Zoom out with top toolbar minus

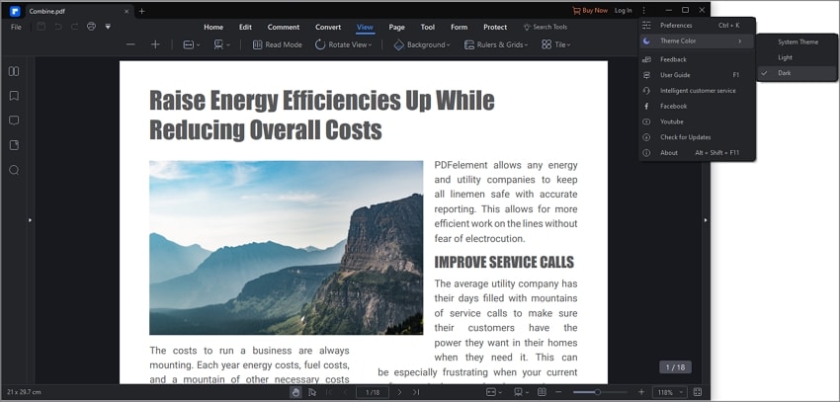[130, 44]
